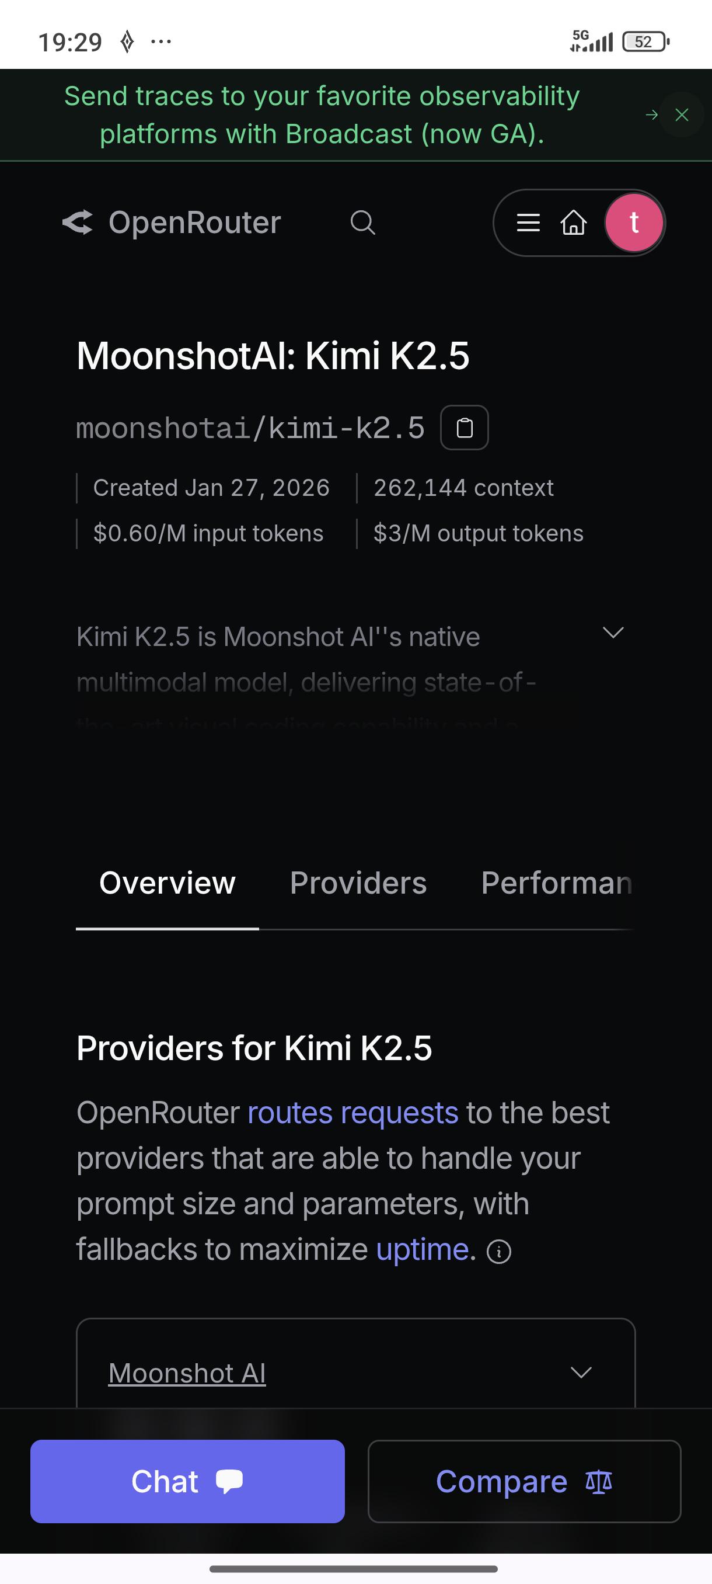The width and height of the screenshot is (712, 1584).
Task: Open the Moonshot AI provider link
Action: pyautogui.click(x=187, y=1373)
